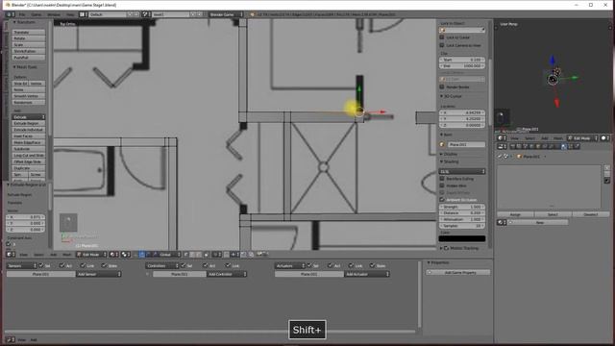Open the Add Sensor dropdown
615x346 pixels.
click(98, 274)
